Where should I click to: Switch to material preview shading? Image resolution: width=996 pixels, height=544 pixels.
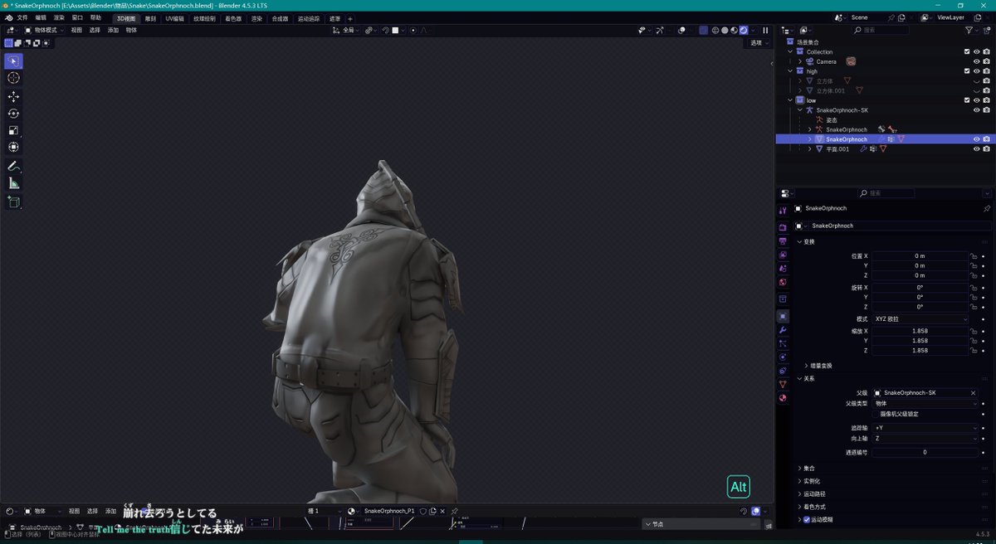tap(734, 30)
